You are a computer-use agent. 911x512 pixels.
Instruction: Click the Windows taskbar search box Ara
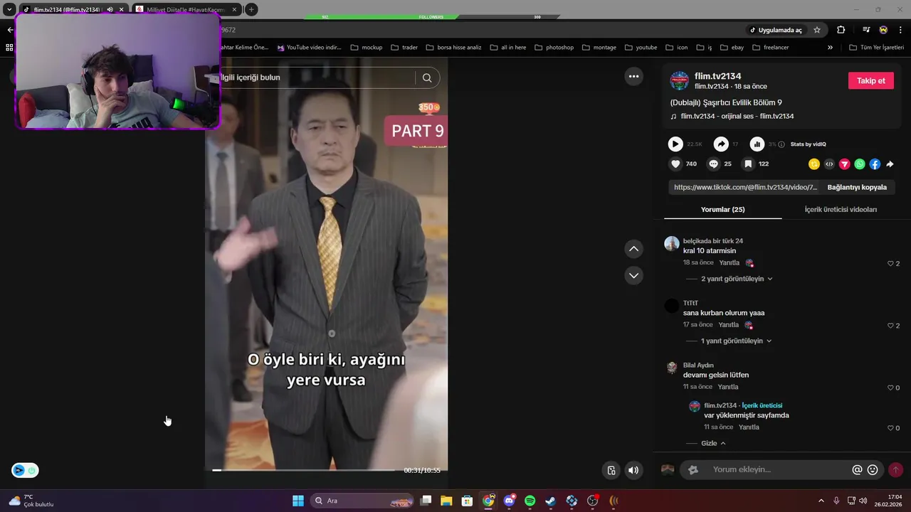(x=363, y=501)
